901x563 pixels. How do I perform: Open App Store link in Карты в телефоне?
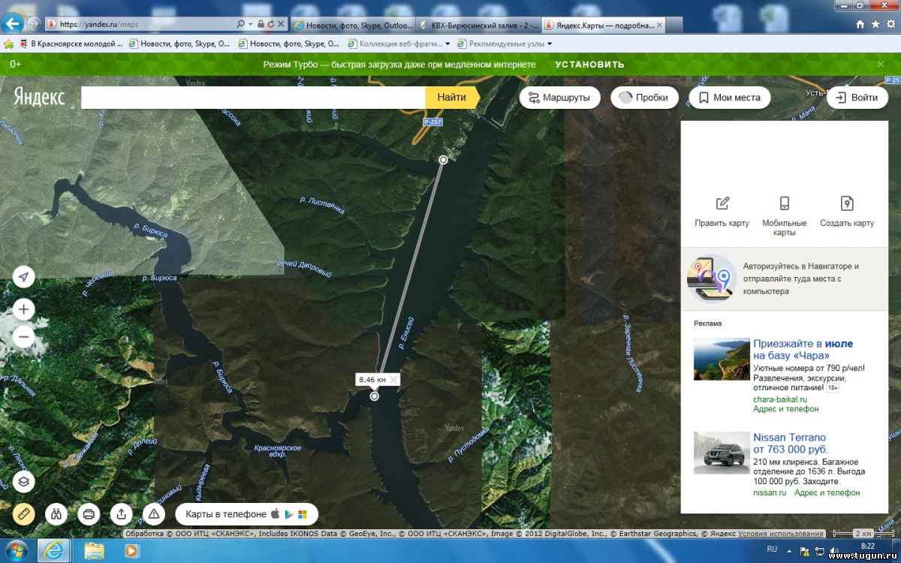pyautogui.click(x=275, y=514)
